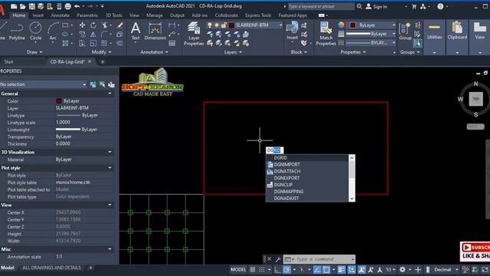This screenshot has height=276, width=490.
Task: Click the keyword search box
Action: (x=321, y=6)
